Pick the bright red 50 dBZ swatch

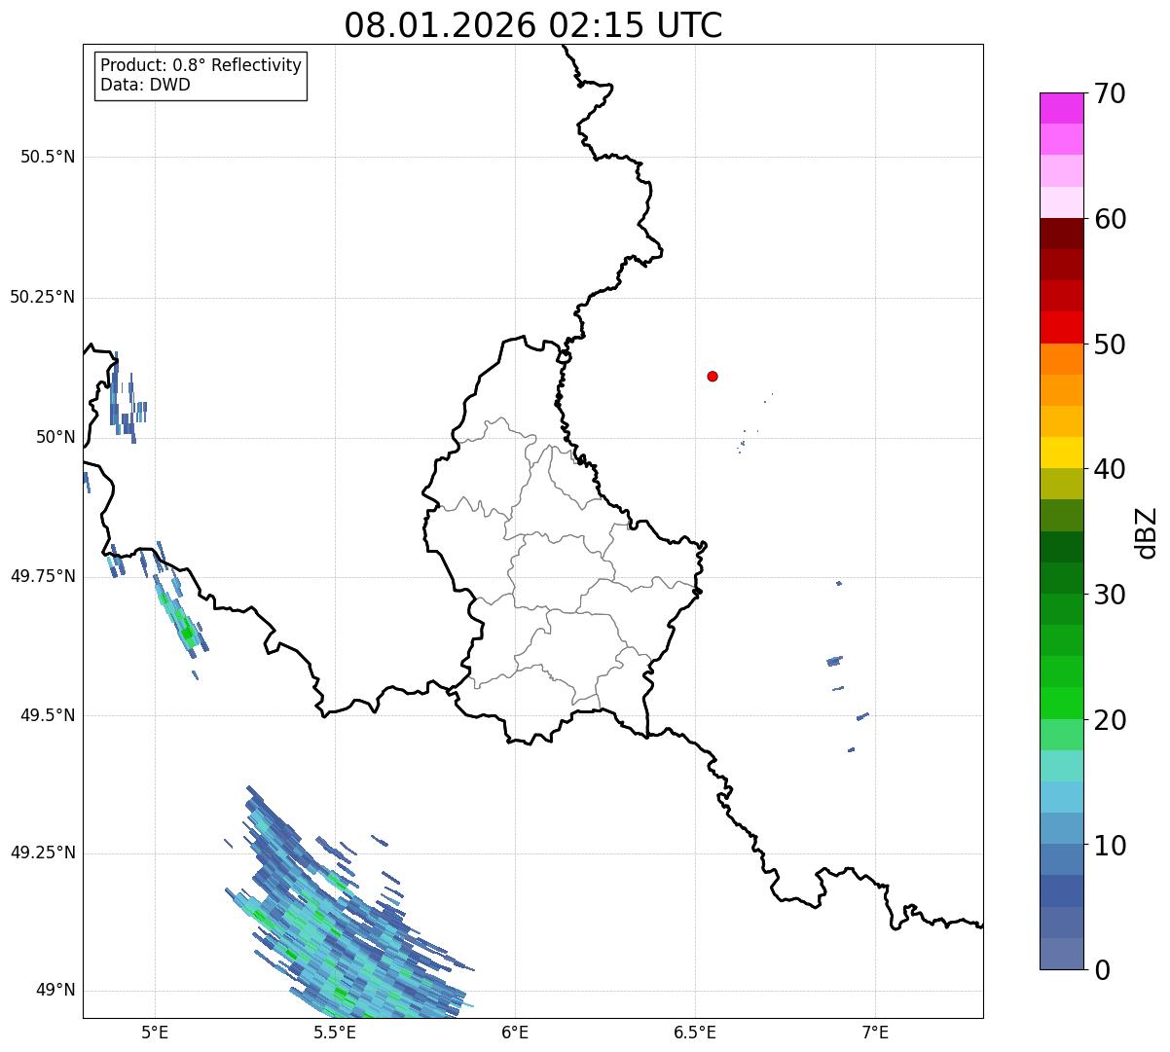pos(1061,328)
